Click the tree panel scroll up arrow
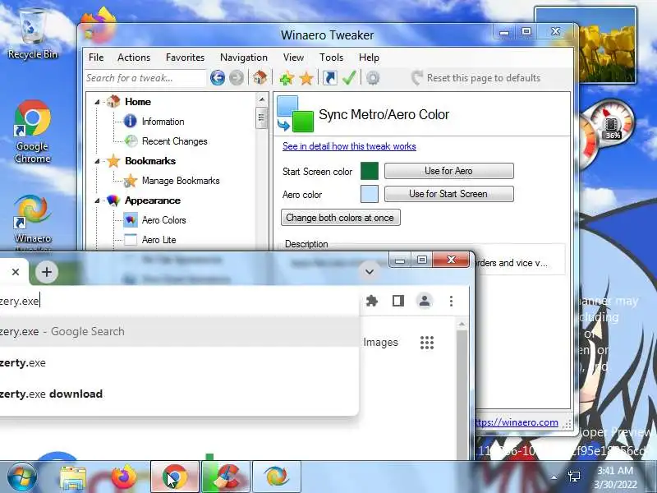The width and height of the screenshot is (657, 493). pos(261,99)
